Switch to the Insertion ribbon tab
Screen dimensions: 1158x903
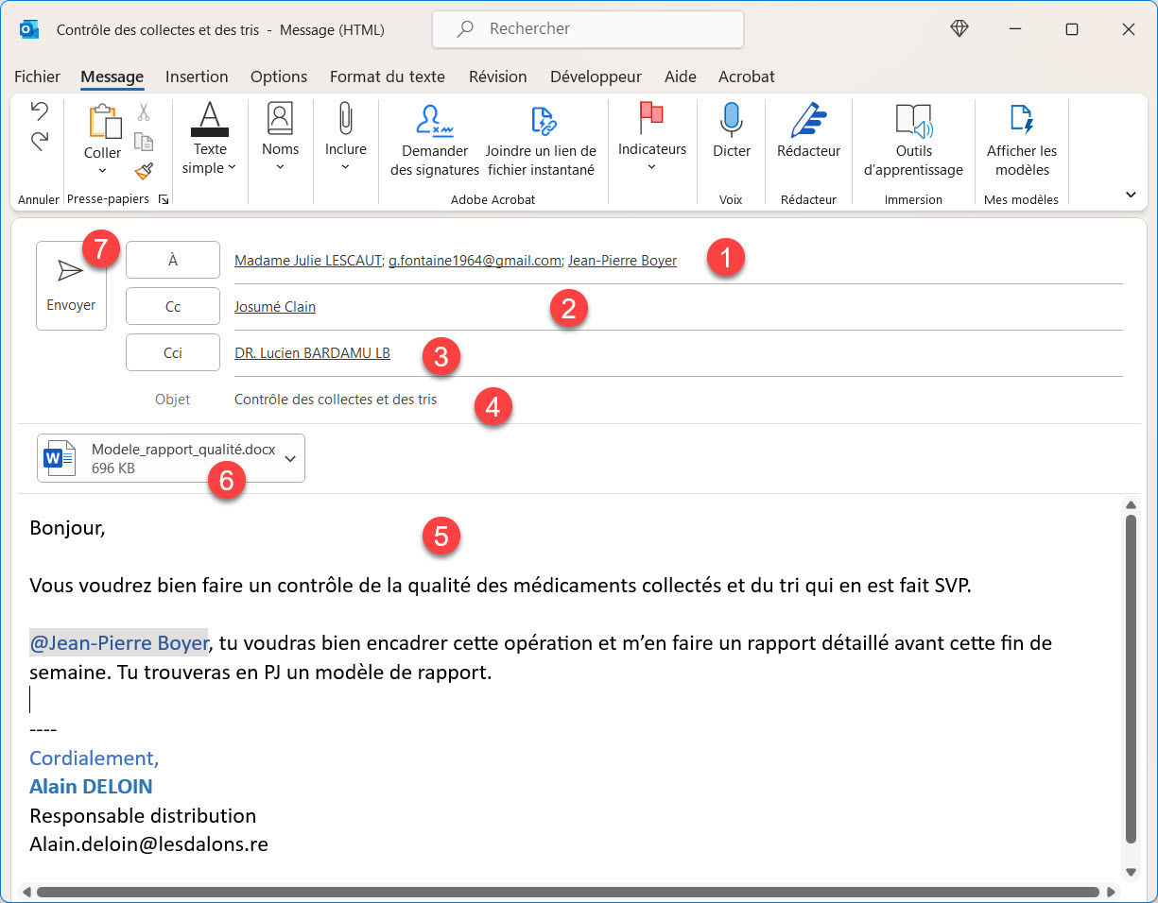(x=197, y=77)
